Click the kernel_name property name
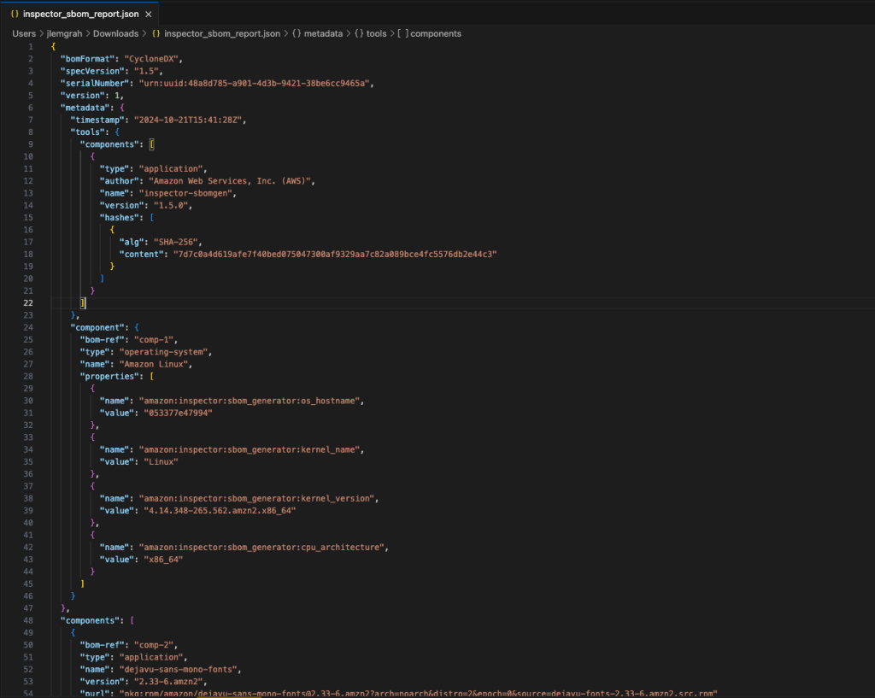The width and height of the screenshot is (875, 698). tap(249, 449)
